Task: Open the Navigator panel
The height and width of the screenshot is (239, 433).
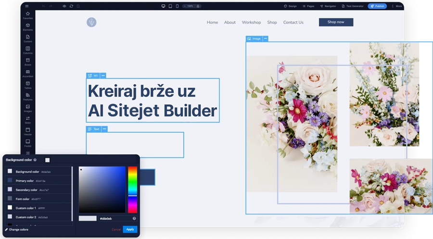Action: click(x=328, y=6)
